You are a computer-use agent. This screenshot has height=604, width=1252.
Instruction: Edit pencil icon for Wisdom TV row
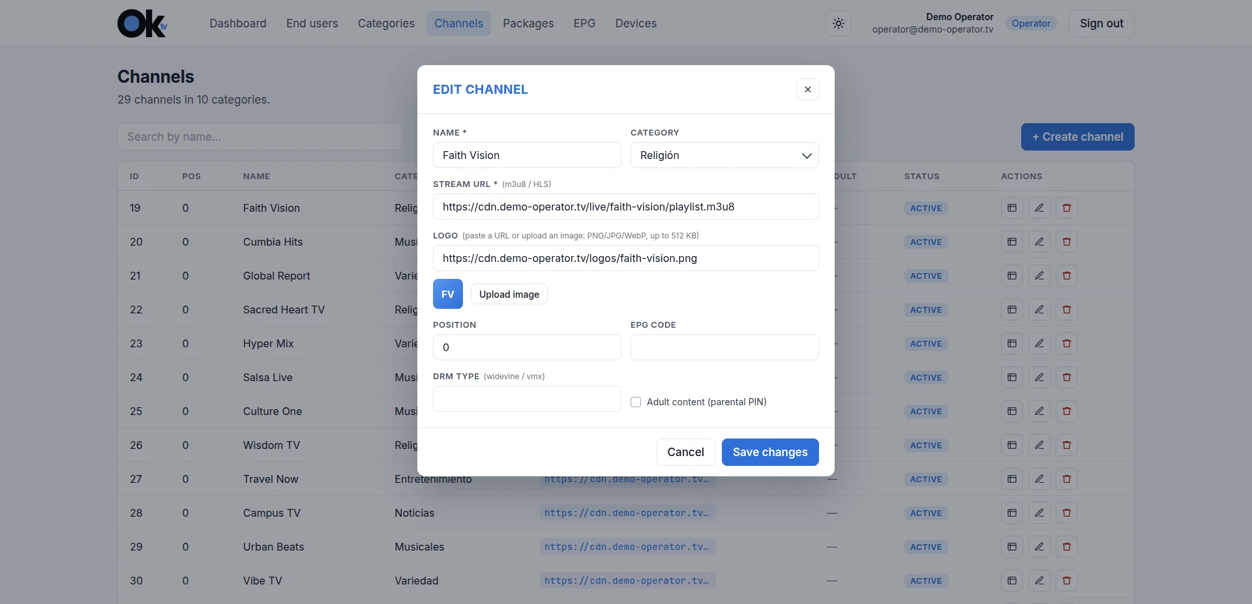tap(1039, 445)
